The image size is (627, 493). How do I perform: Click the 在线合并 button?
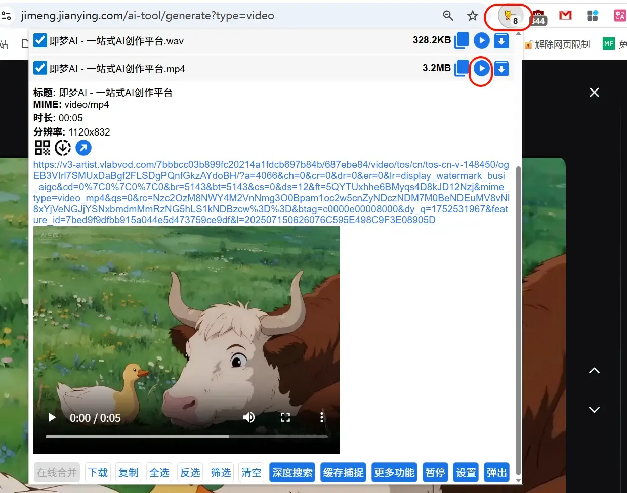tap(57, 472)
